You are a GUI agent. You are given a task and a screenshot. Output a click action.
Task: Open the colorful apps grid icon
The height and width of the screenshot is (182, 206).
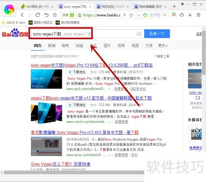174,14
